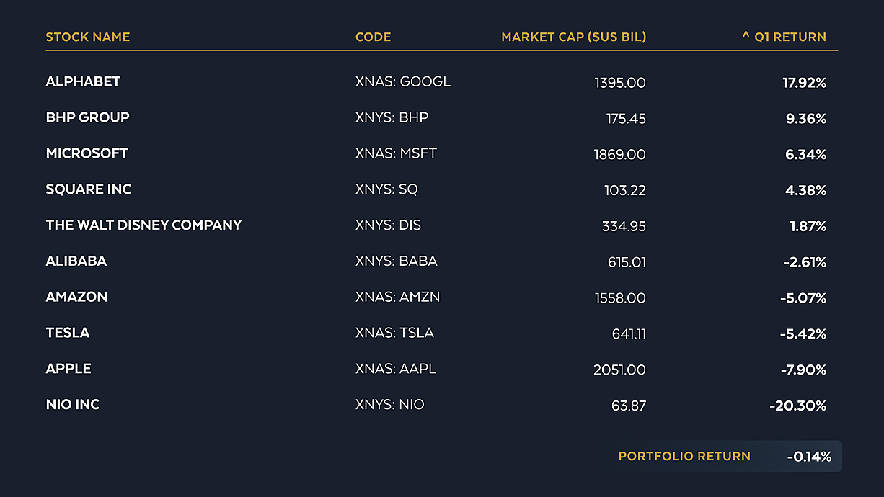Click the XNAS: GOOGL ticker code
Viewport: 884px width, 497px height.
[403, 81]
